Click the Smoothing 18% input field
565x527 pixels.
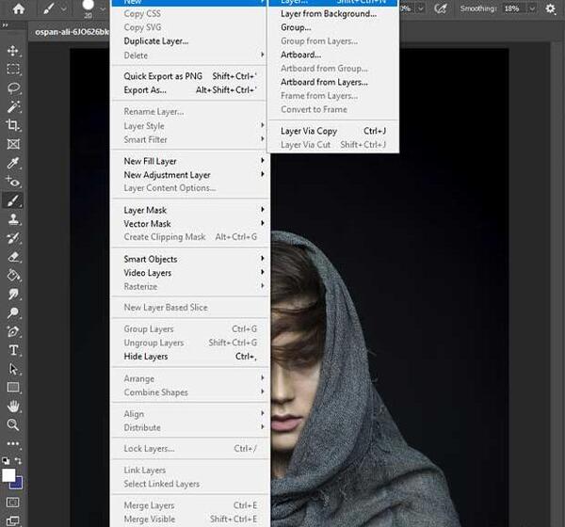514,8
